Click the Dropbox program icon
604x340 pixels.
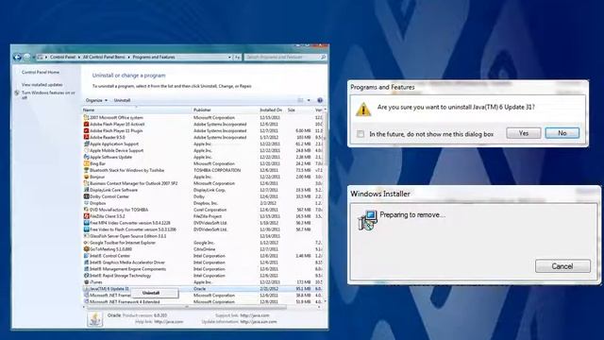pos(86,203)
